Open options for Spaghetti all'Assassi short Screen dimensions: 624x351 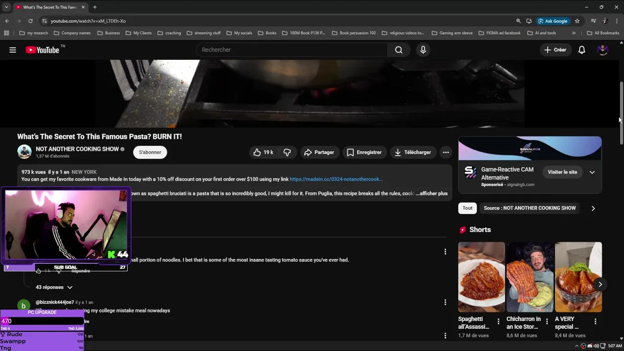pos(498,321)
